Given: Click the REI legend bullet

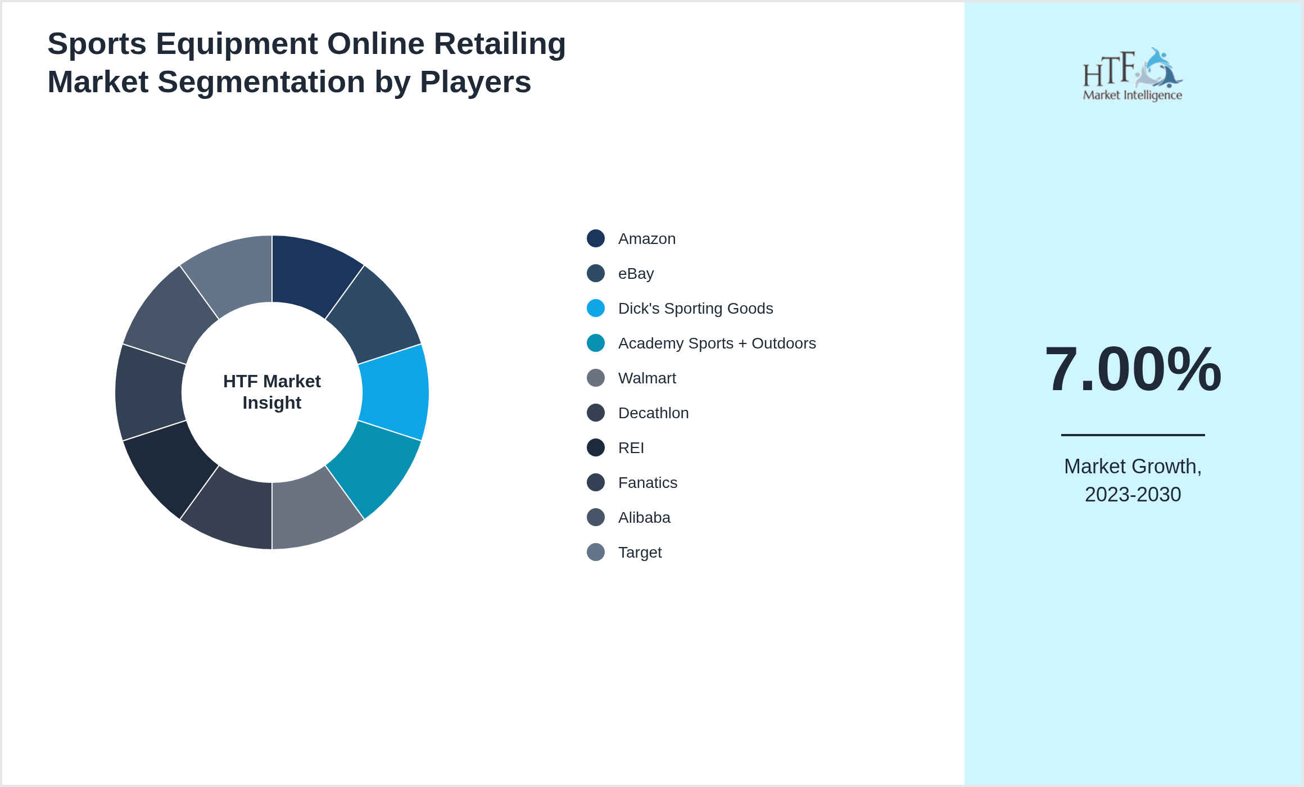Looking at the screenshot, I should (596, 447).
